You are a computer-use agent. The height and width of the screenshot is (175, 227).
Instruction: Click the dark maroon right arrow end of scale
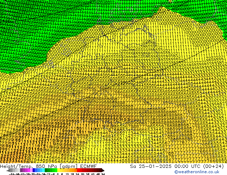[103, 170]
